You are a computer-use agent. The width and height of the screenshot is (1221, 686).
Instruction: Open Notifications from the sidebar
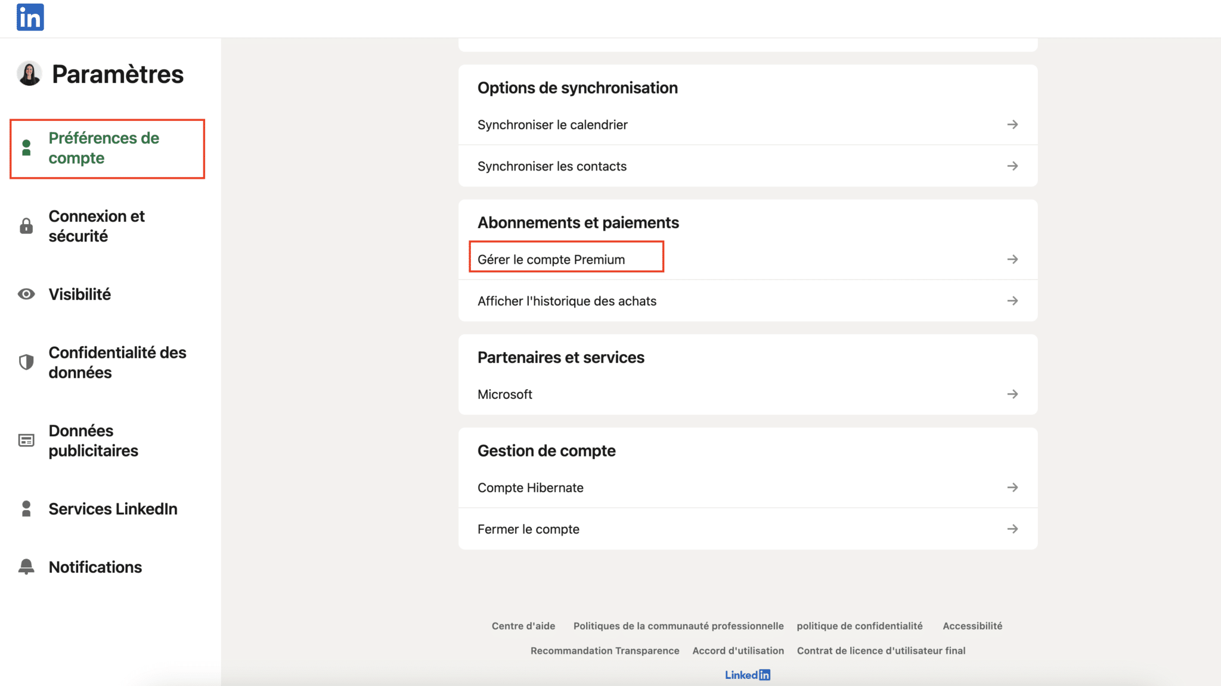[95, 566]
